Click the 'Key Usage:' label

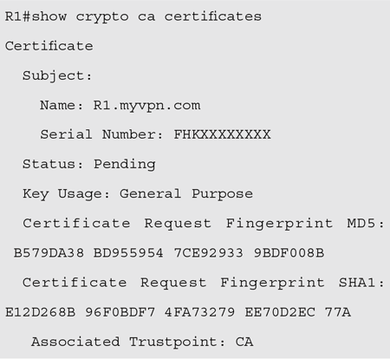[x=66, y=194]
